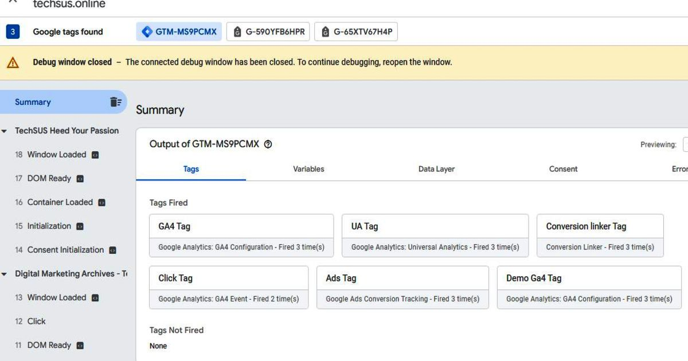
Task: Switch to the Variables tab
Action: (x=308, y=169)
